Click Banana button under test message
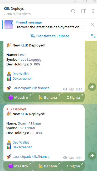This screenshot has width=97, height=171. pos(47,97)
